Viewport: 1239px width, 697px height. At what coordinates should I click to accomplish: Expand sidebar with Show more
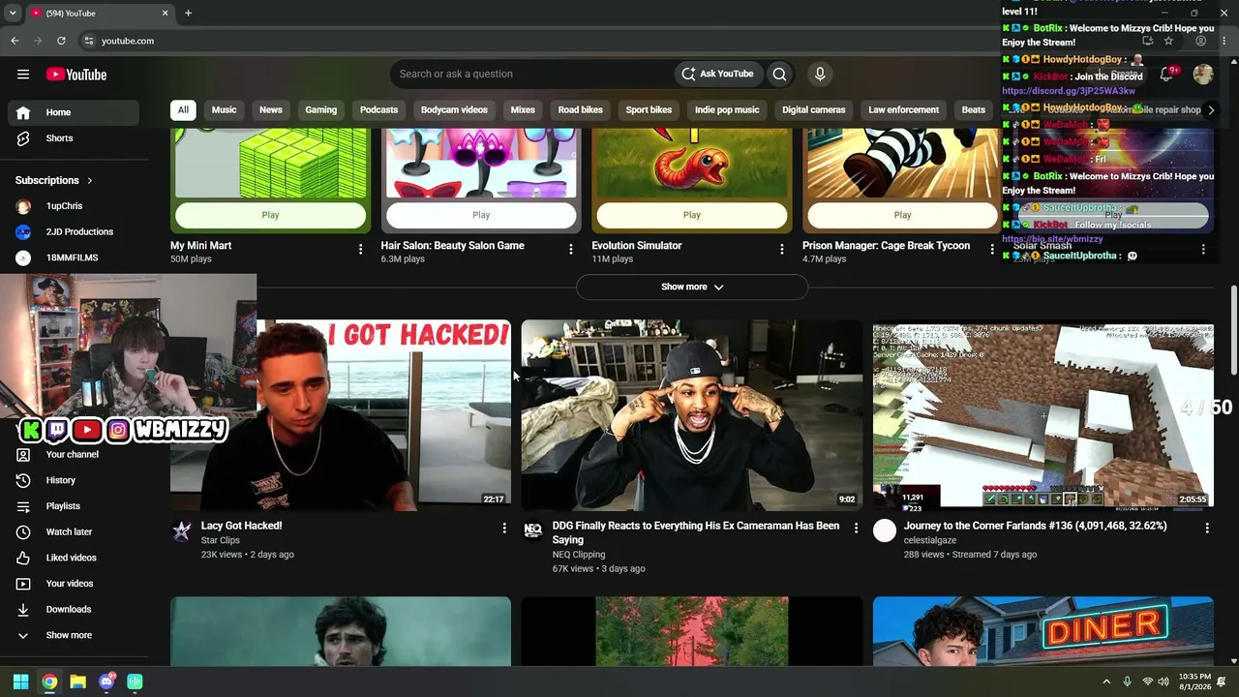point(74,635)
